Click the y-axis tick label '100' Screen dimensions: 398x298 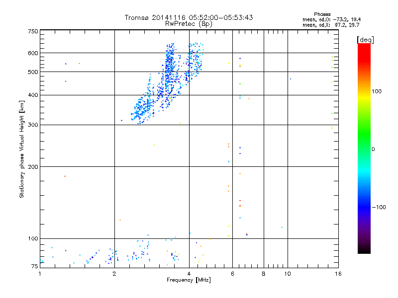pyautogui.click(x=33, y=238)
